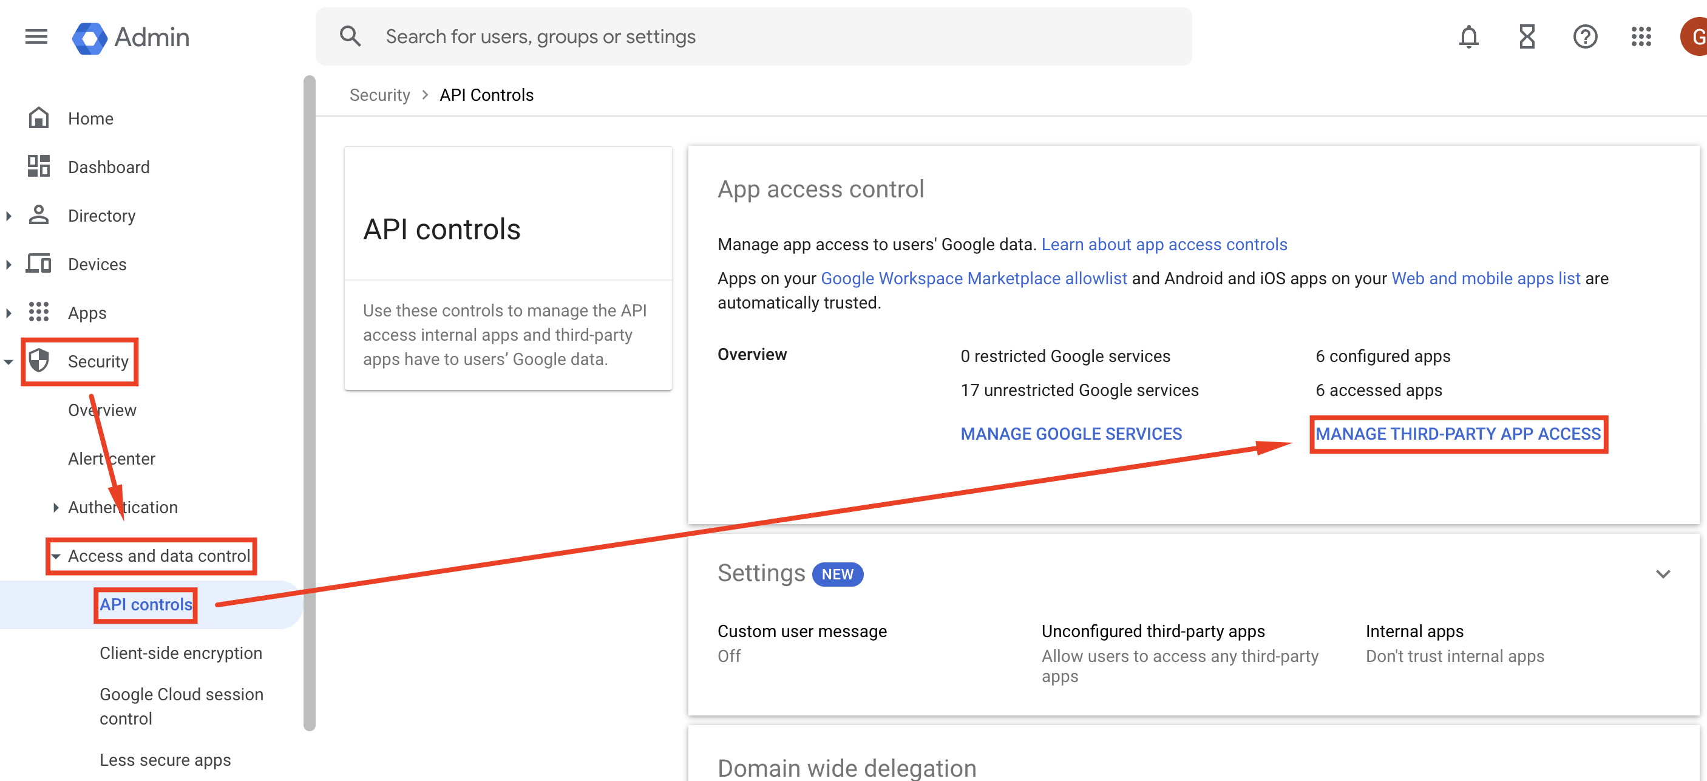Expand the Settings panel chevron
This screenshot has height=781, width=1707.
click(1662, 573)
